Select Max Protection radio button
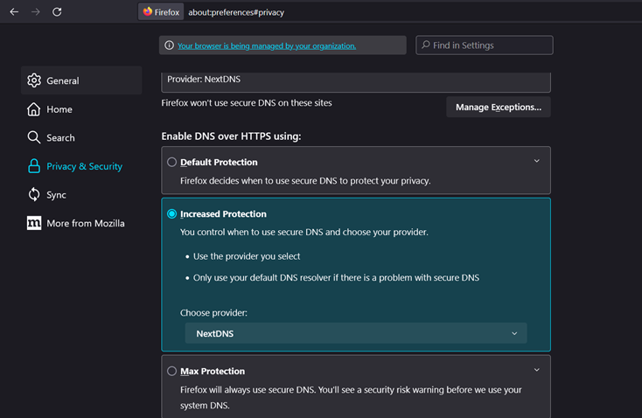The width and height of the screenshot is (642, 418). pos(171,371)
